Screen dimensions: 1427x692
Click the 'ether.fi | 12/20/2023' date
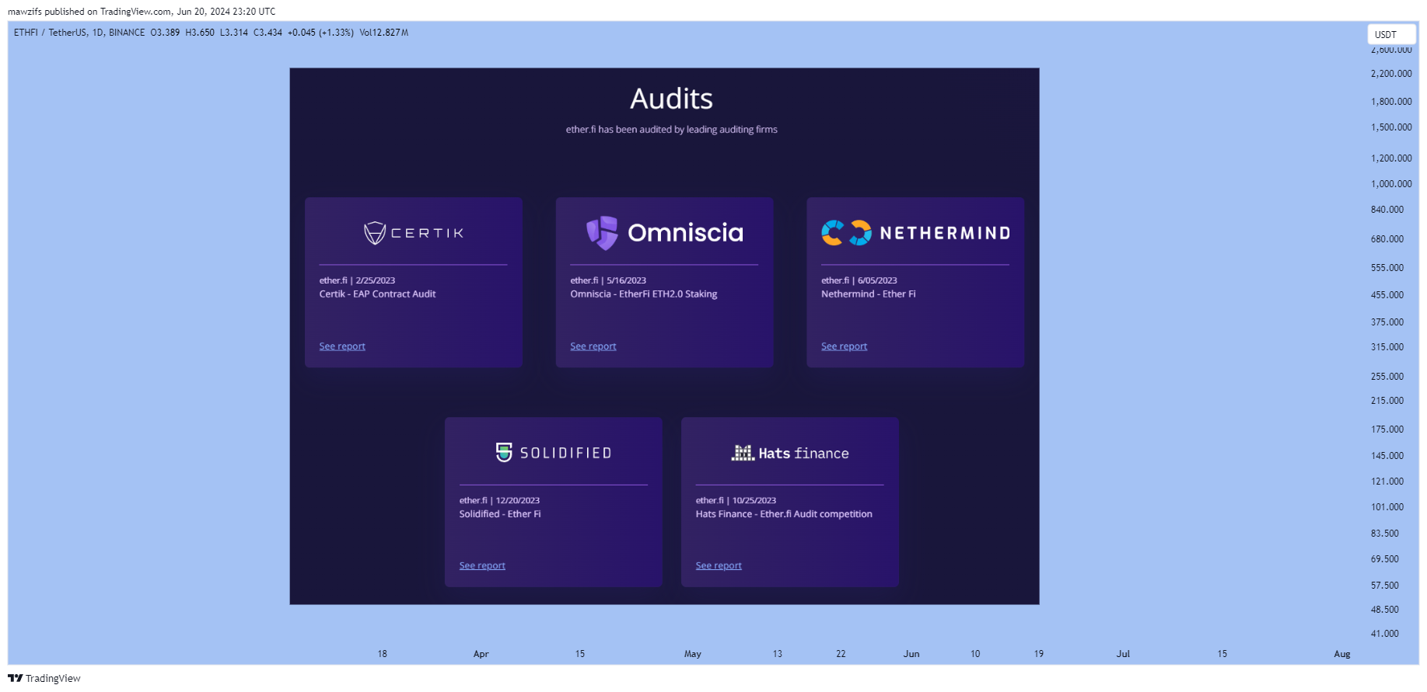[499, 500]
